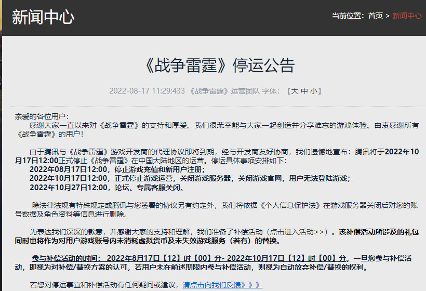
Task: Open the 请点击向我们反馈 feedback link
Action: (x=222, y=285)
